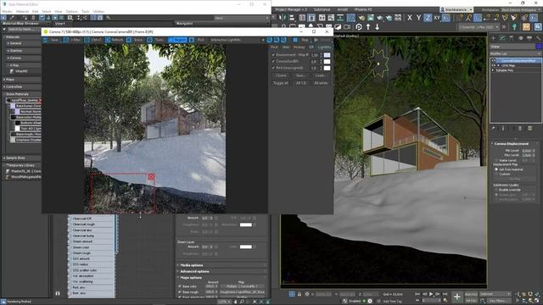543x305 pixels.
Task: Click the >Scene button in LightMix
Action: [x=281, y=75]
